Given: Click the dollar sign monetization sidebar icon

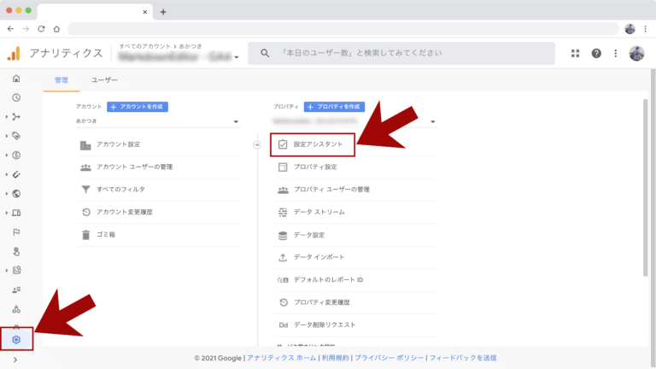Looking at the screenshot, I should (x=16, y=155).
